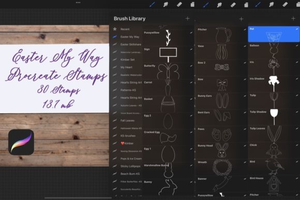The height and width of the screenshot is (200, 300).
Task: Pick the Cracked Egg stamp
Action: click(169, 137)
